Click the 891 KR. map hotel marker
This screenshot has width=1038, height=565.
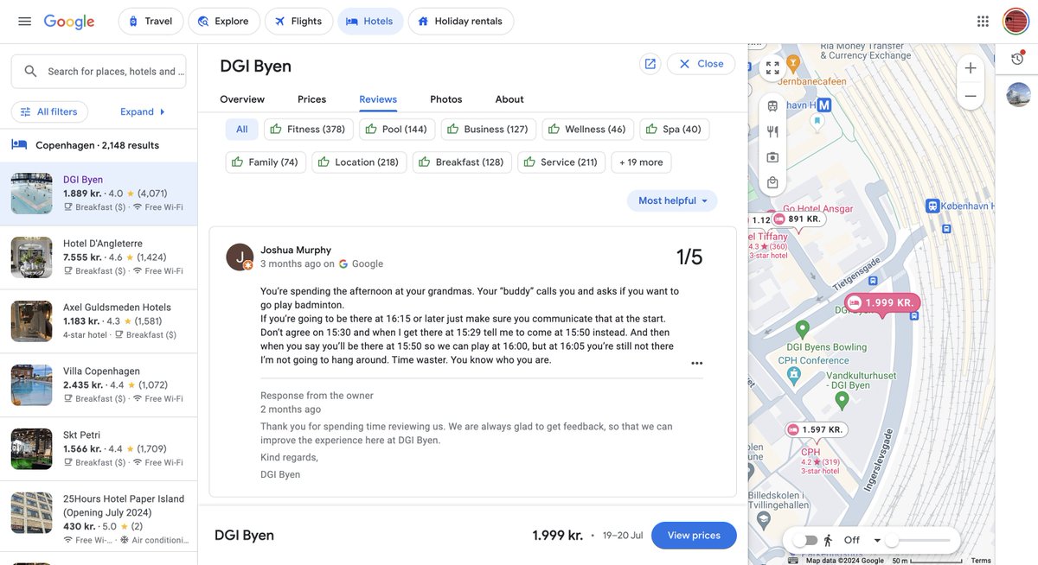click(797, 219)
